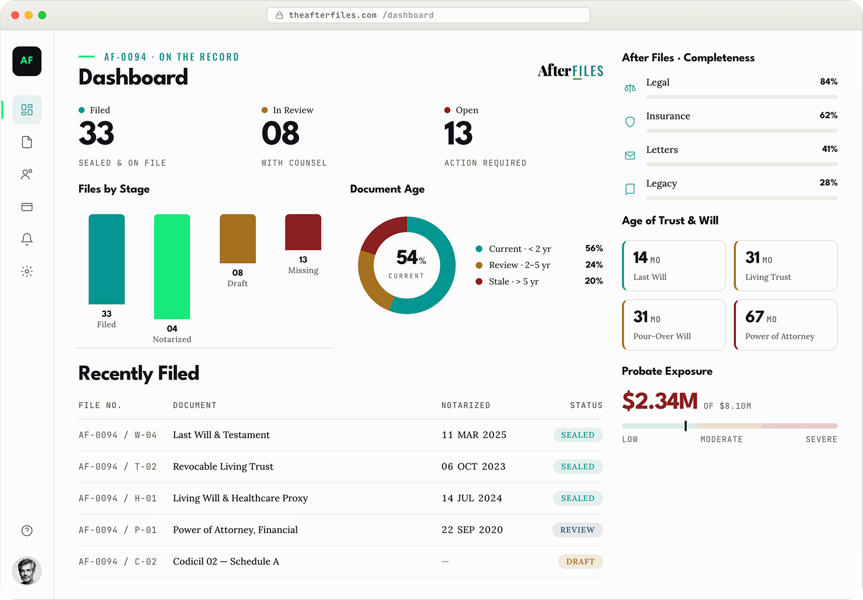Click the FILE NO. column header
Image resolution: width=863 pixels, height=600 pixels.
click(100, 405)
